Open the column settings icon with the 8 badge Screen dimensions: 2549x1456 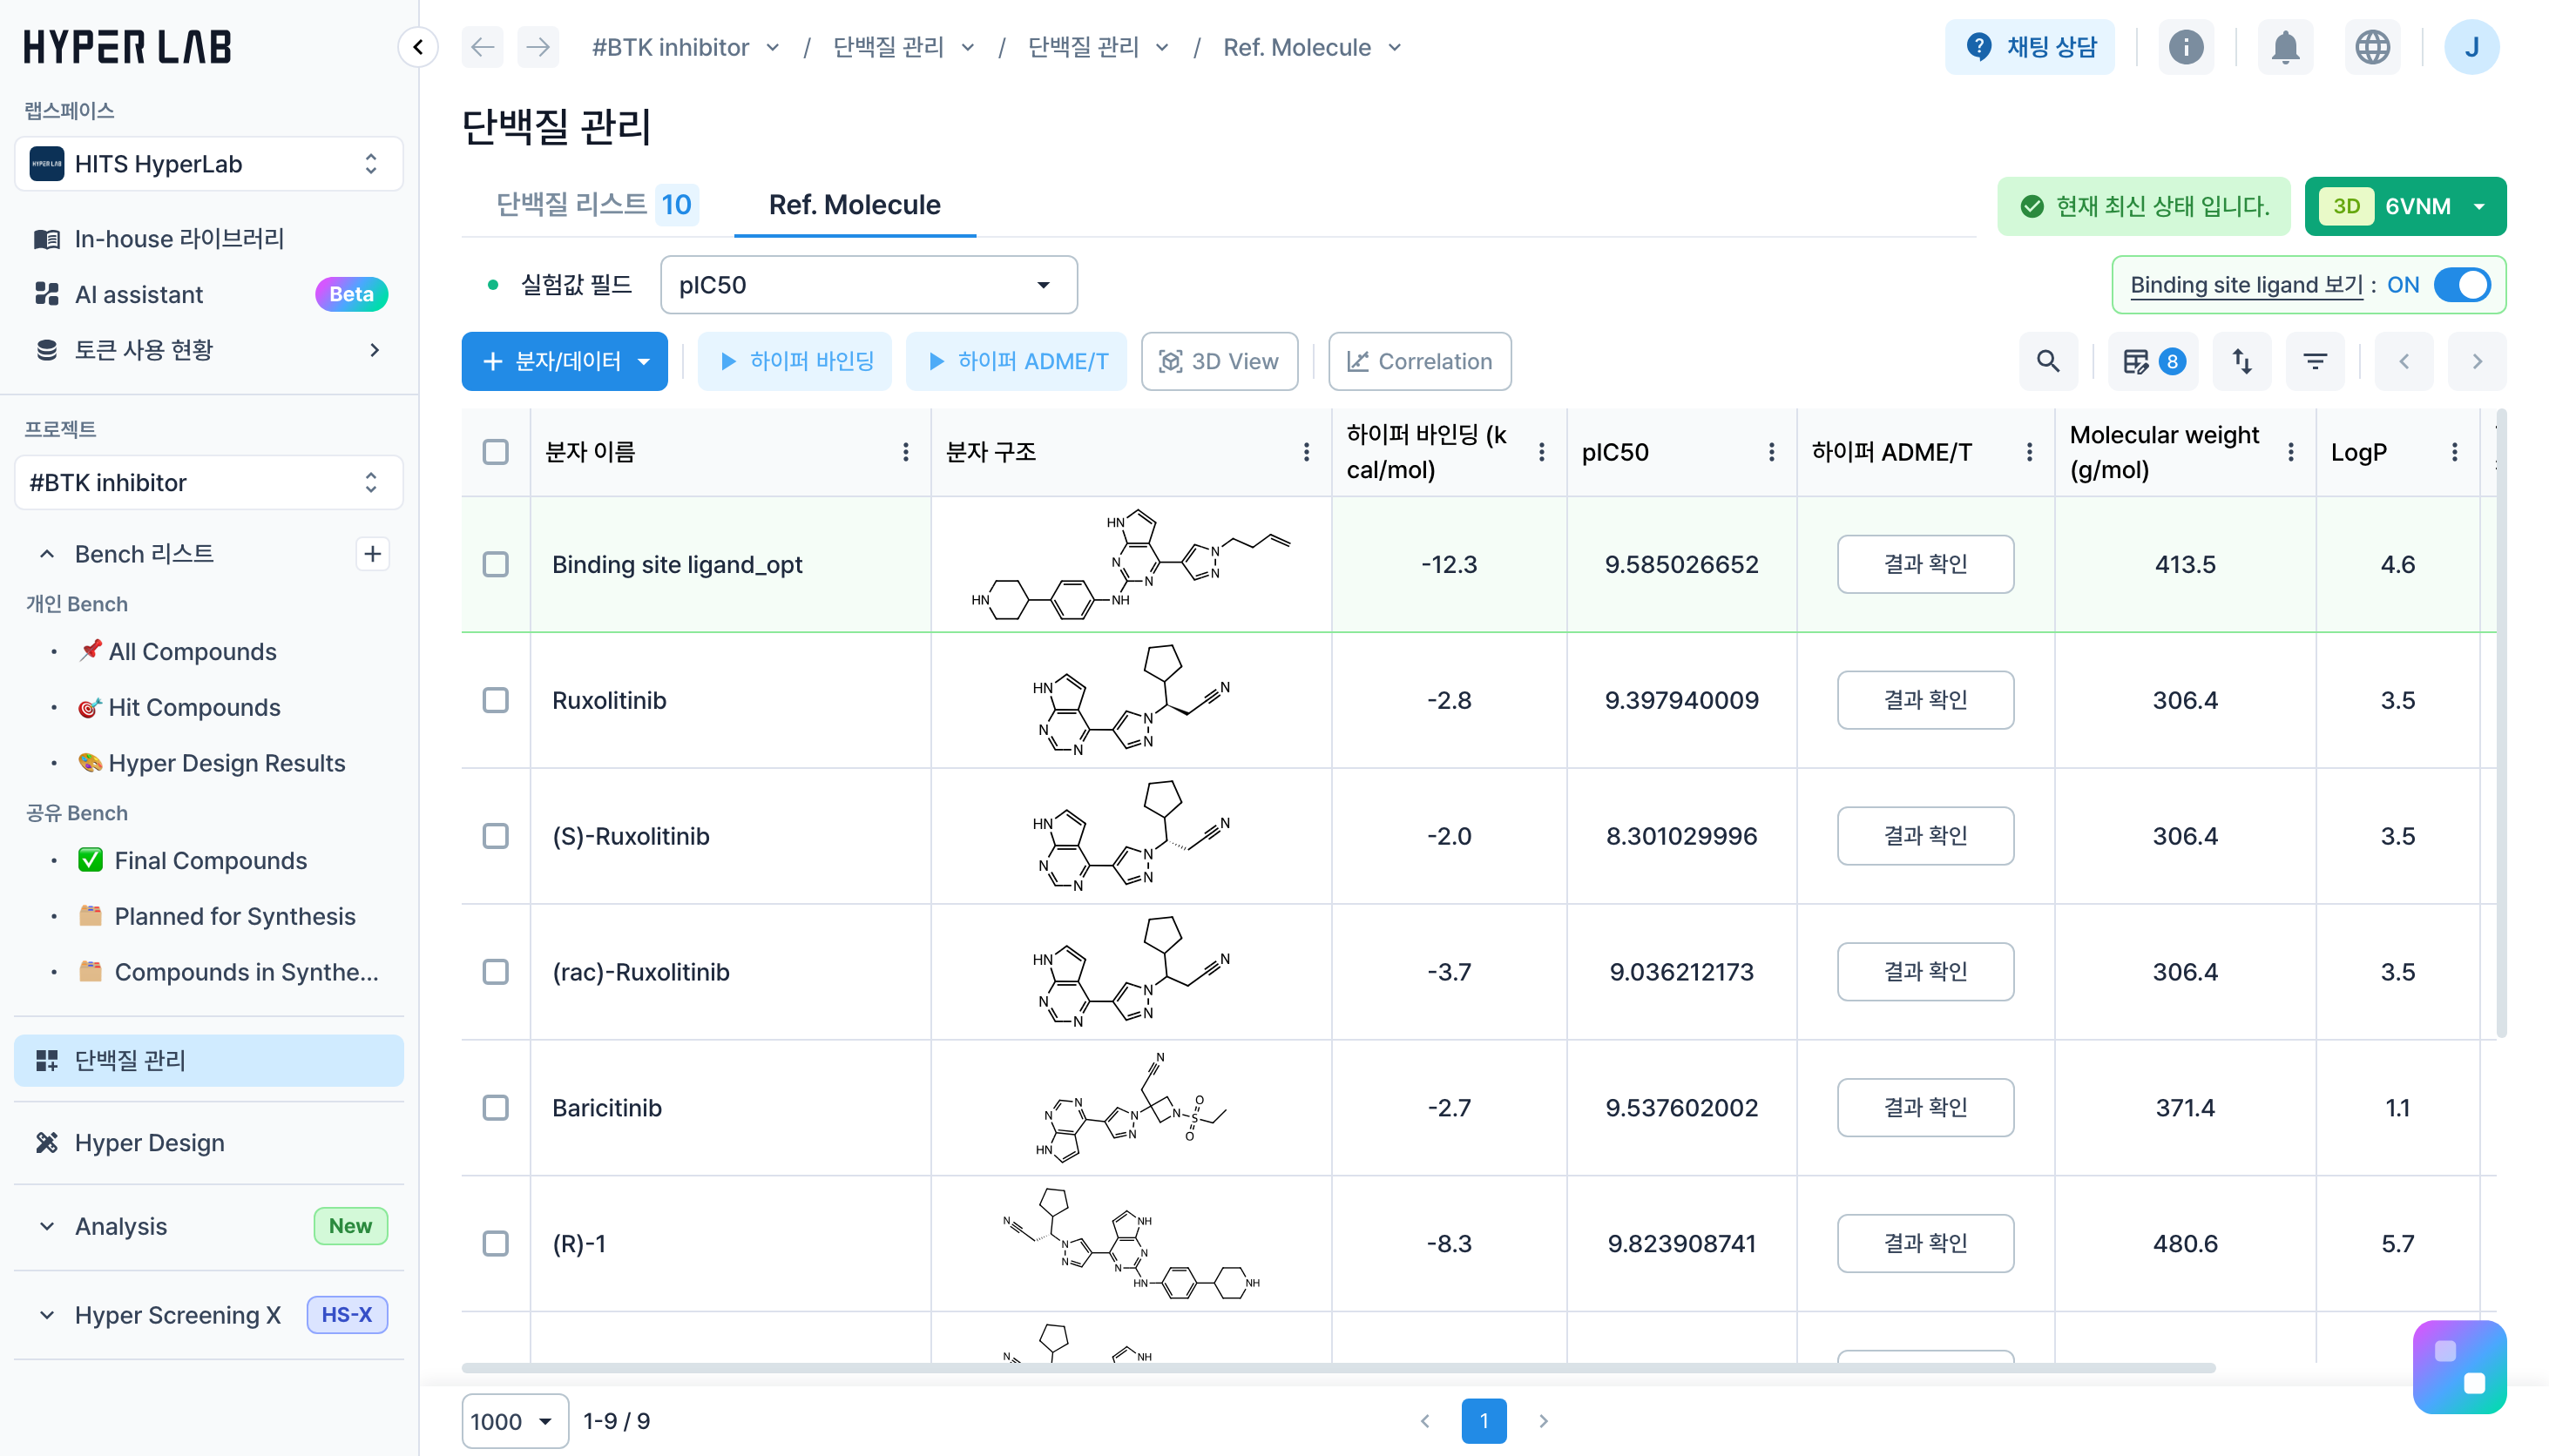2153,361
